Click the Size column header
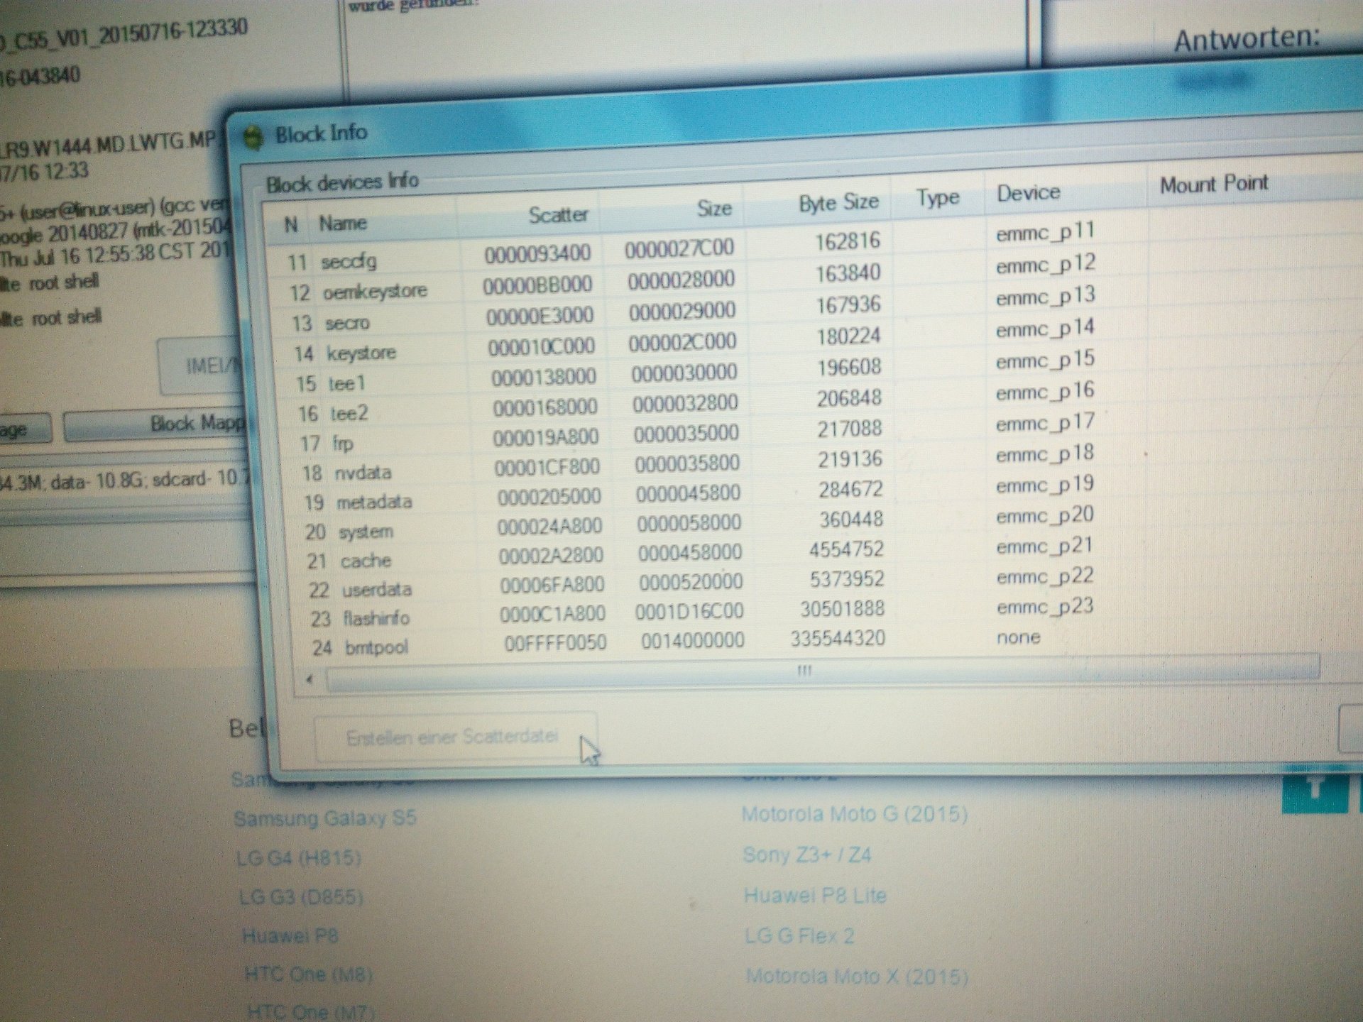Image resolution: width=1363 pixels, height=1022 pixels. click(714, 208)
